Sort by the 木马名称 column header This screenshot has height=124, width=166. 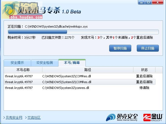pos(23,70)
